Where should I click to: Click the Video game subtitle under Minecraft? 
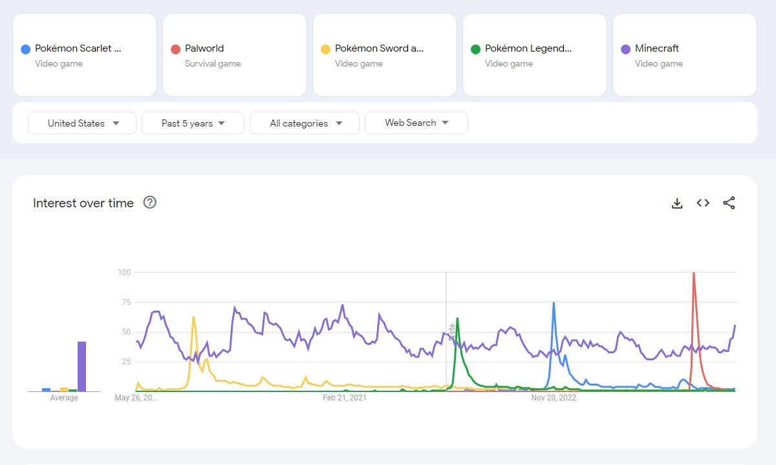tap(659, 63)
